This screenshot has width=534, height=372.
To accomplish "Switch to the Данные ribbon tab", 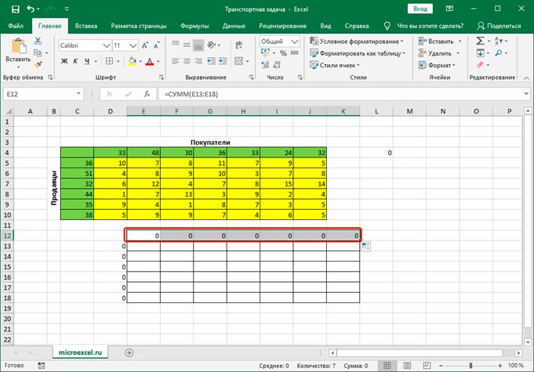I will tap(234, 26).
